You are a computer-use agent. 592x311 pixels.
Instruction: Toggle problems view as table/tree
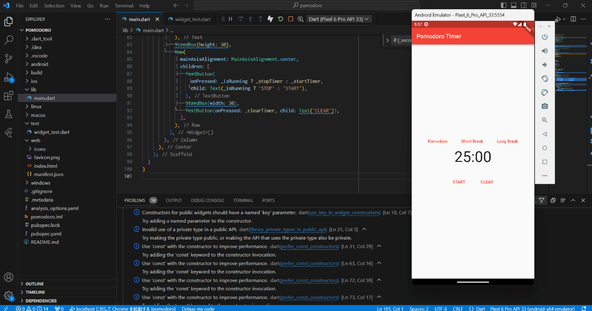[563, 200]
